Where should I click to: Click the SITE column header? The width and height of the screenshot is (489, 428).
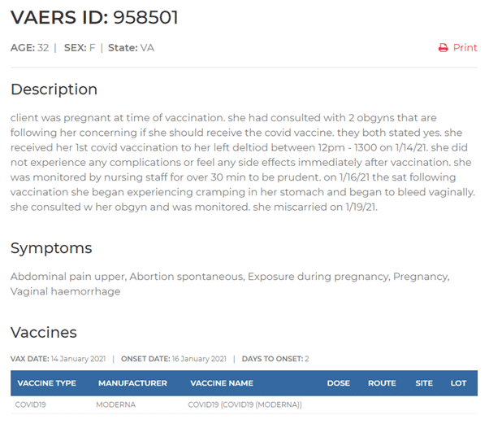[x=424, y=383]
